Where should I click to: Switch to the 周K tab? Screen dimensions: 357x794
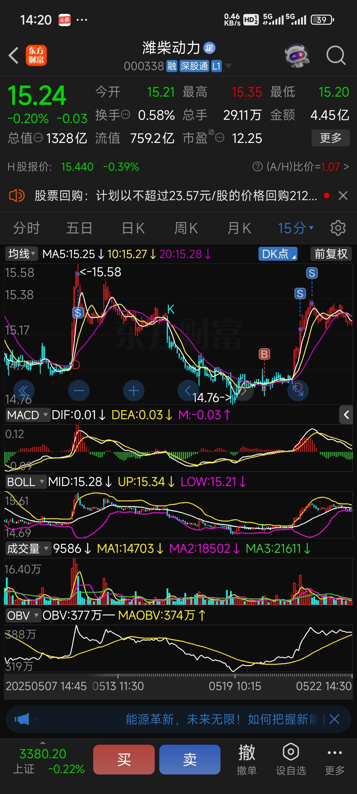coord(186,228)
